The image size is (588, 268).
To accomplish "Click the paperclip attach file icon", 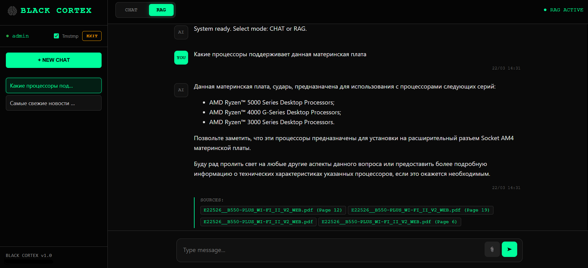I will (492, 249).
